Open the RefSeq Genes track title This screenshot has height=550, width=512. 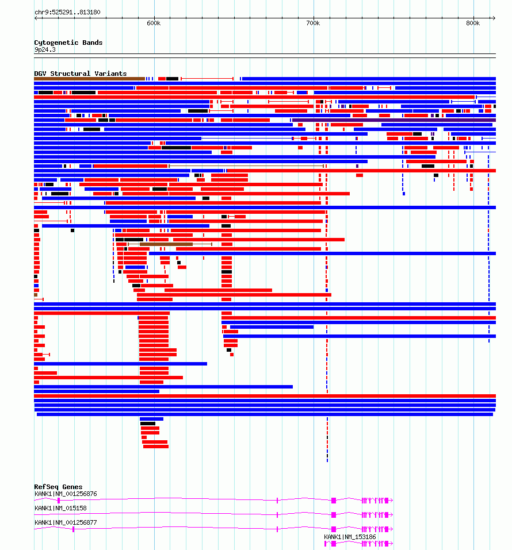tap(58, 487)
